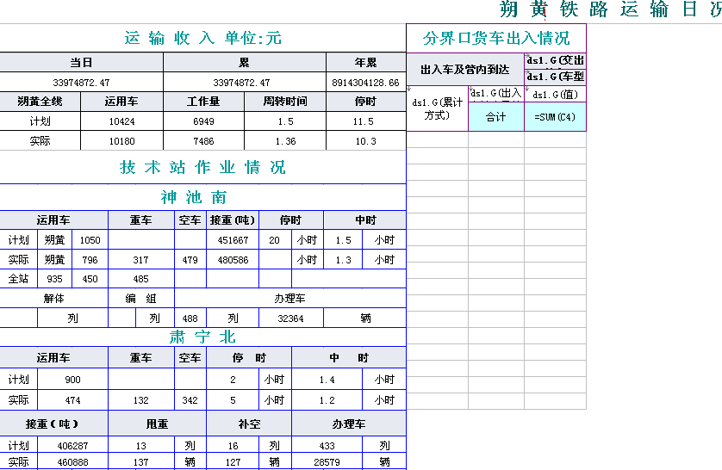Viewport: 722px width, 470px height.
Task: Select the '肃宁北' station title
Action: pos(202,337)
